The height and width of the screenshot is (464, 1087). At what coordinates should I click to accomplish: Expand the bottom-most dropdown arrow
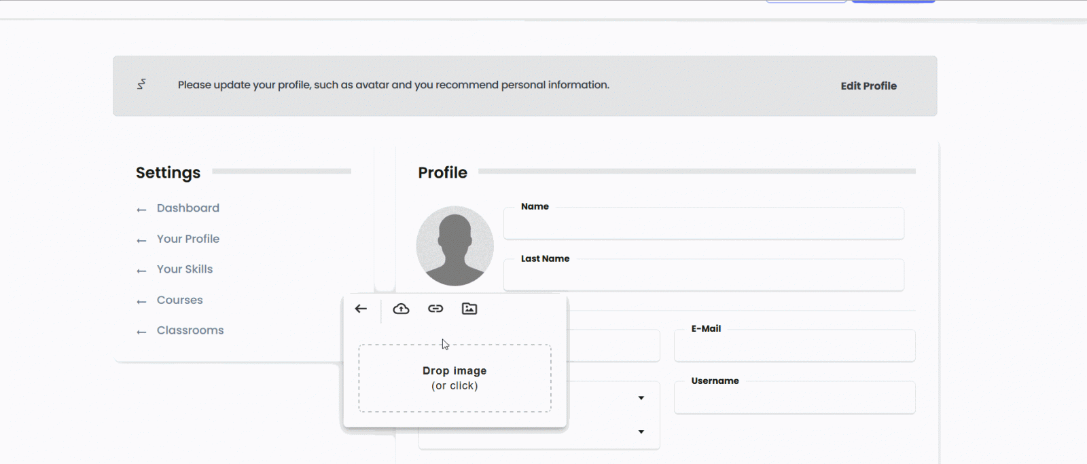pyautogui.click(x=641, y=432)
